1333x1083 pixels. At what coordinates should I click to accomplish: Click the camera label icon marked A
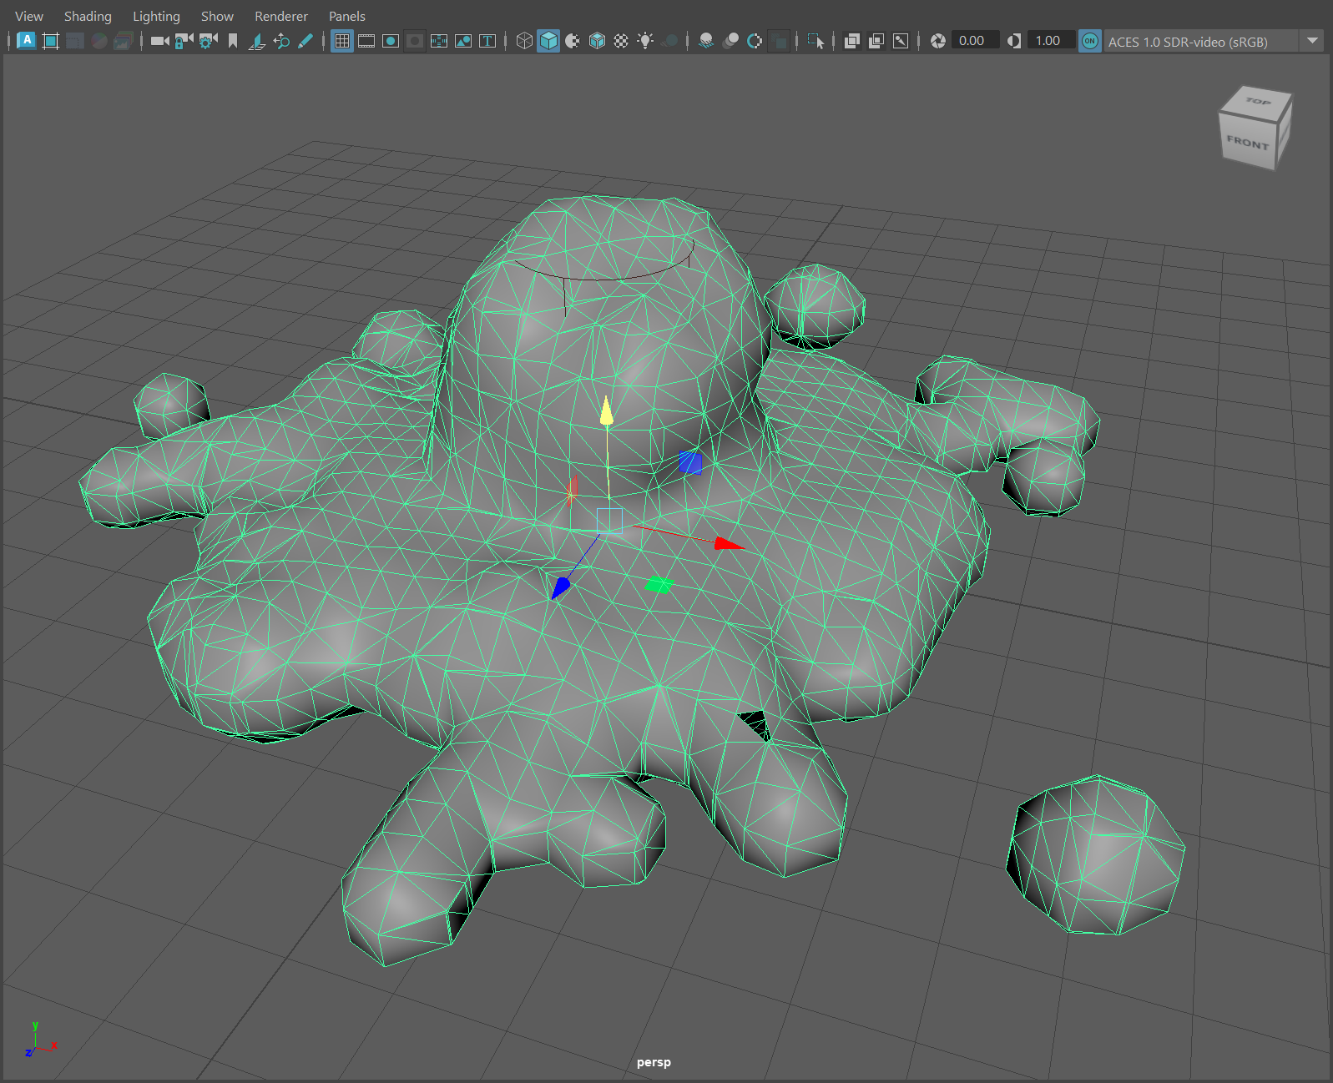[27, 40]
